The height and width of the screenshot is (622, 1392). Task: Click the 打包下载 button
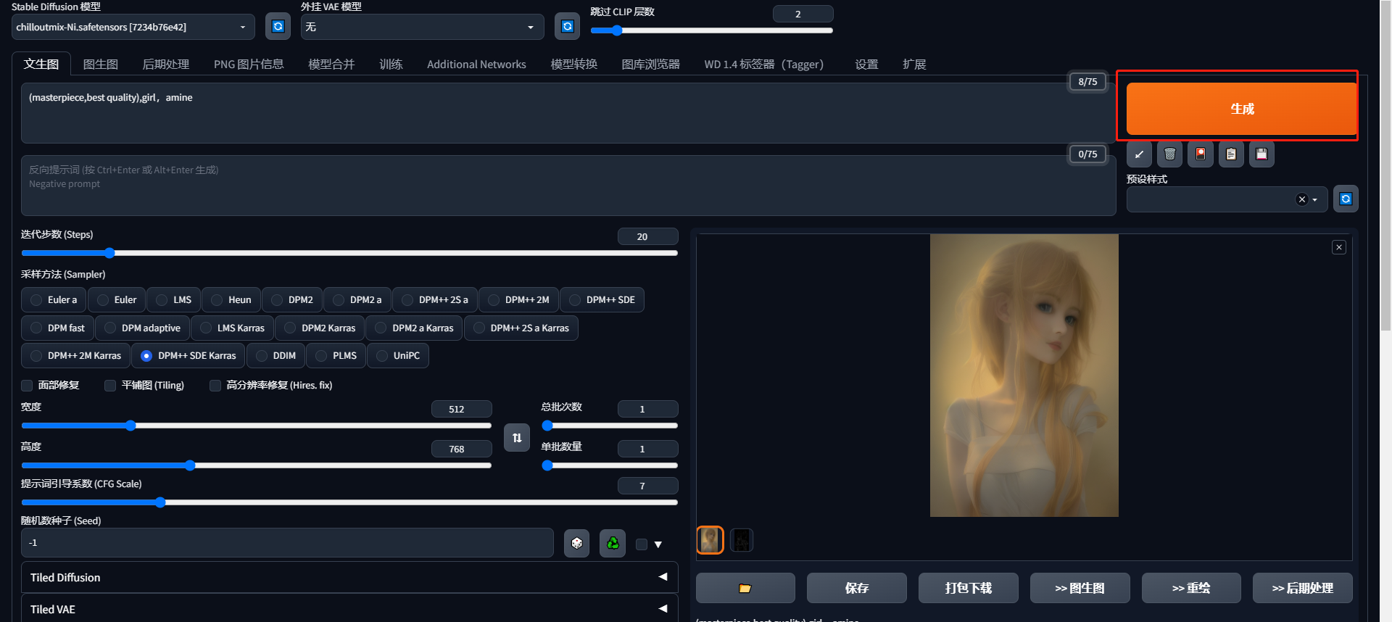[968, 588]
